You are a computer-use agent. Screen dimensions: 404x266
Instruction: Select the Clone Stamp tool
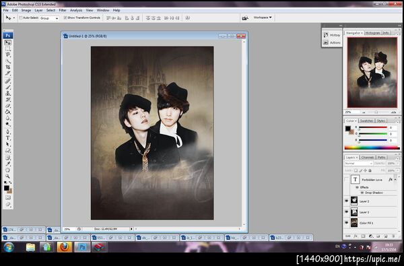(x=7, y=94)
